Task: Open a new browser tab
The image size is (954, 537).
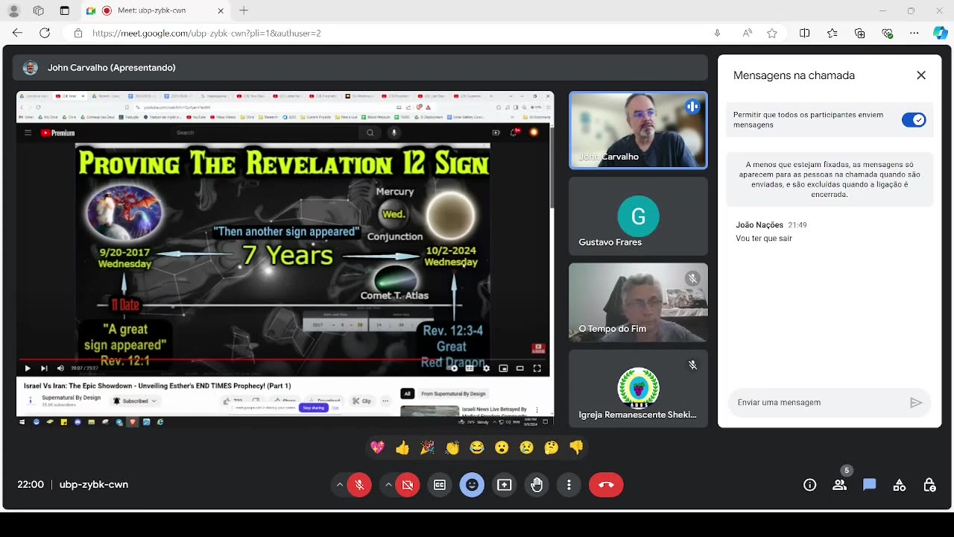Action: tap(244, 10)
